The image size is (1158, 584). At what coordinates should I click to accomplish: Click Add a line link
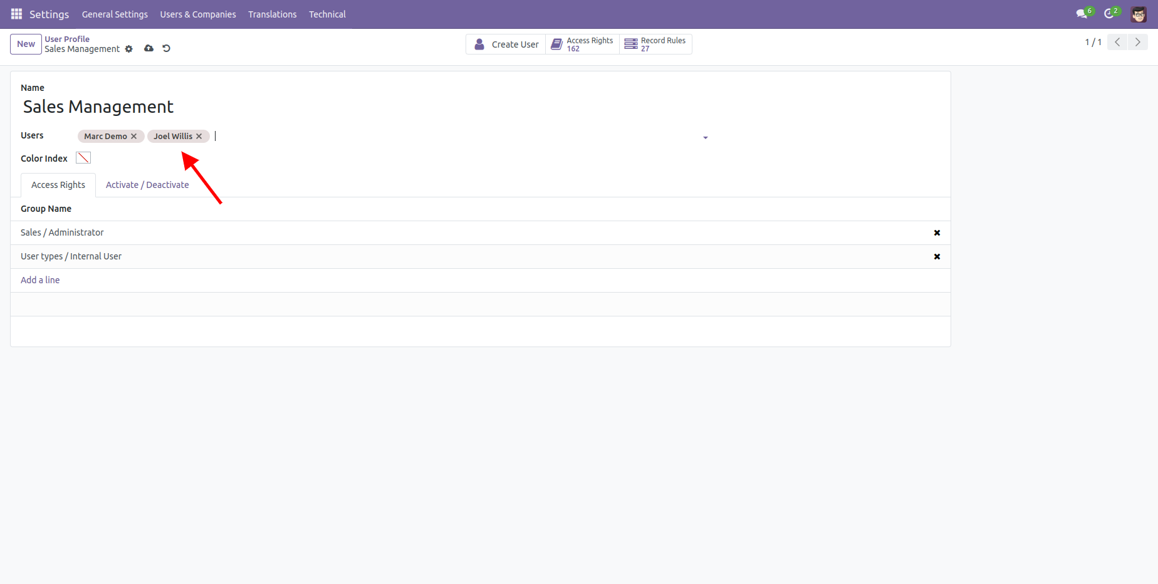pyautogui.click(x=40, y=280)
